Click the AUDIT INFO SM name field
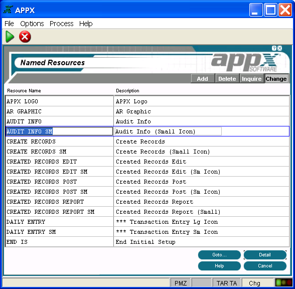The height and width of the screenshot is (289, 295). (59, 131)
